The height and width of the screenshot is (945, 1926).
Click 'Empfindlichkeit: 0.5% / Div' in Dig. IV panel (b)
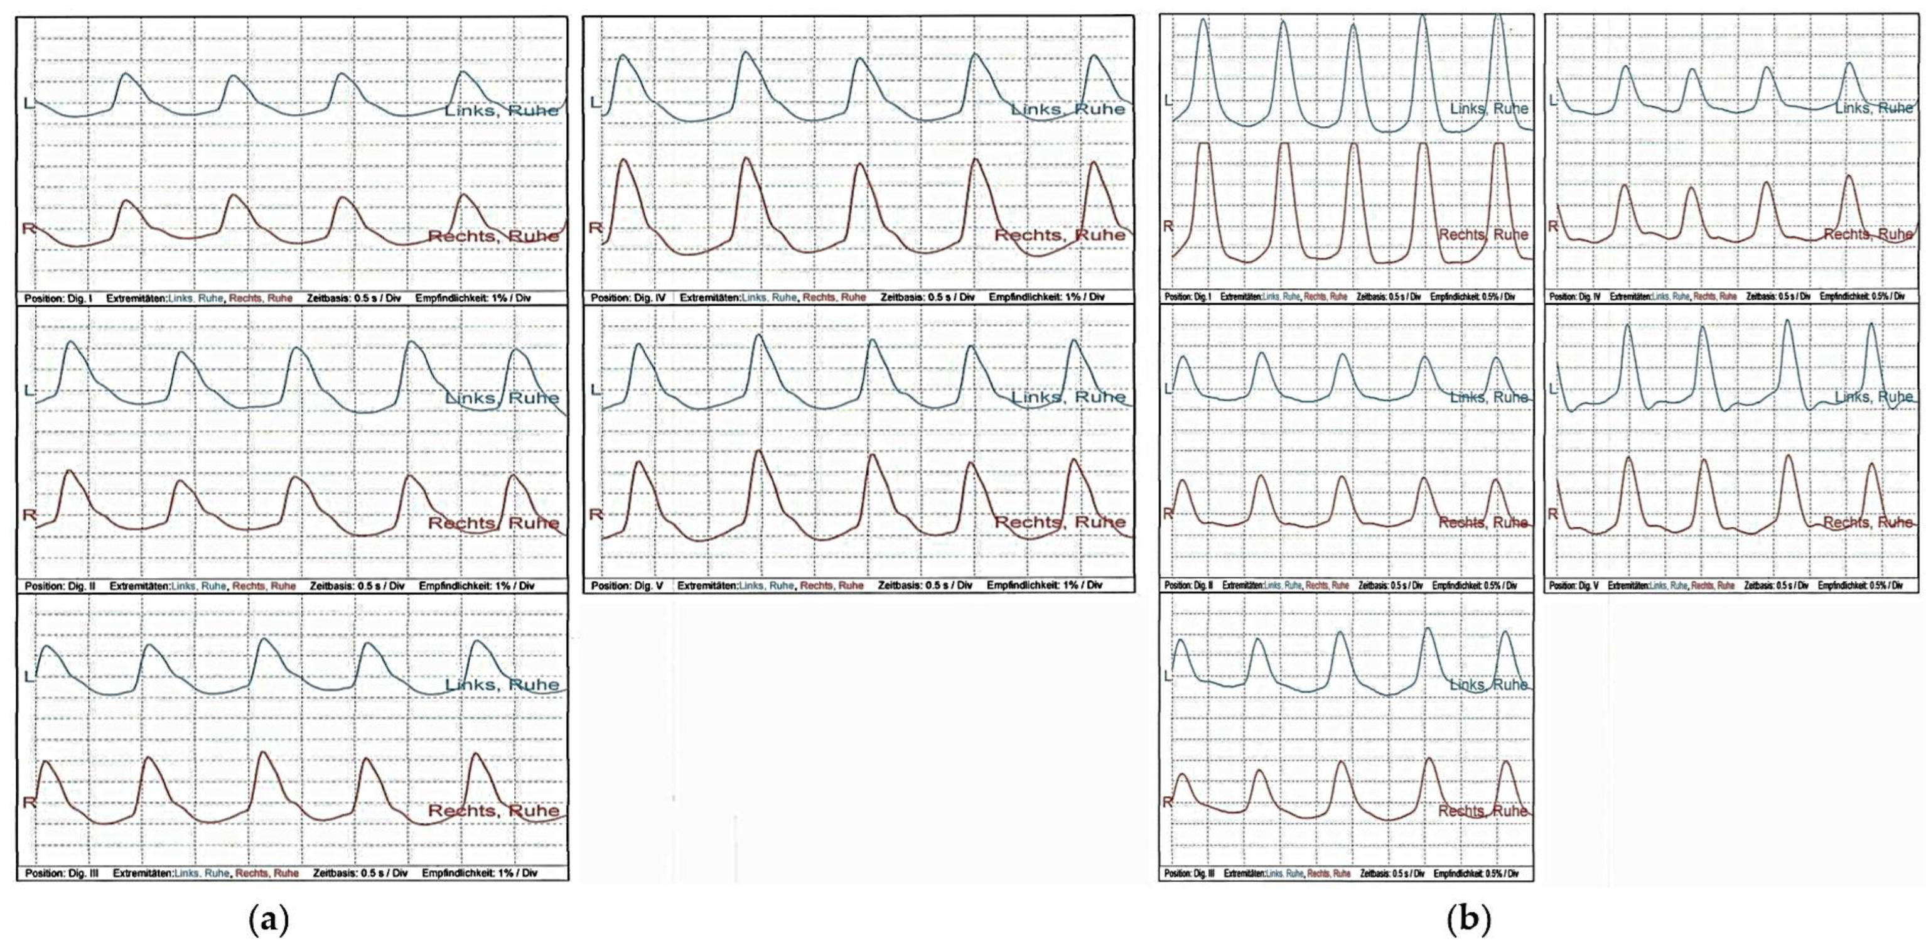pyautogui.click(x=1863, y=298)
